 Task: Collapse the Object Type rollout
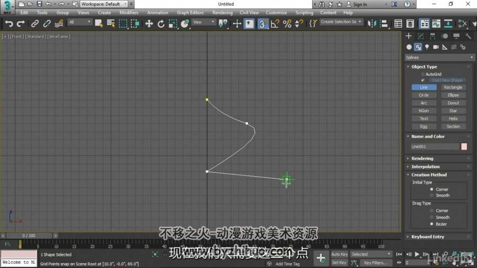click(424, 67)
